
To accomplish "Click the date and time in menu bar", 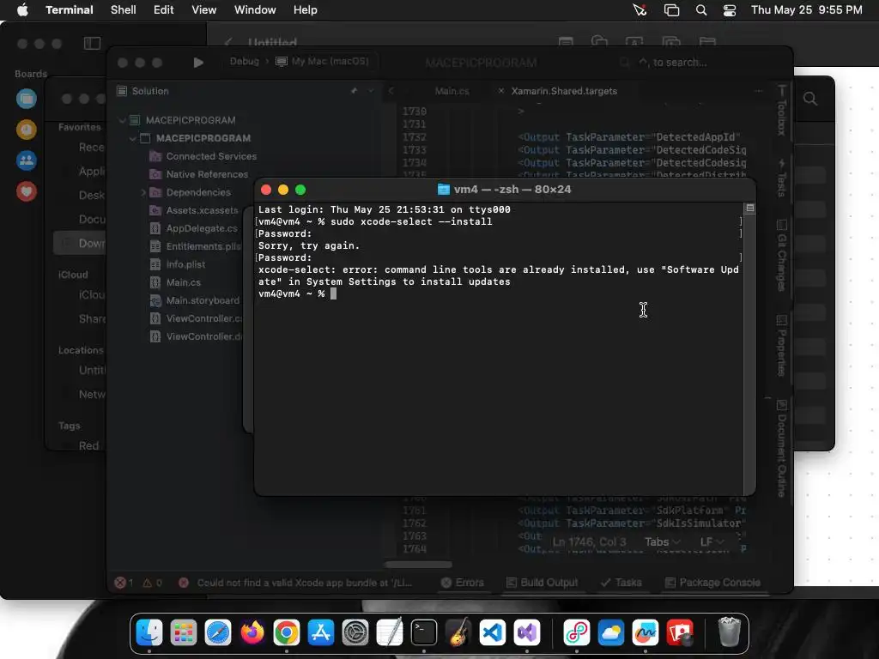I will (x=807, y=9).
